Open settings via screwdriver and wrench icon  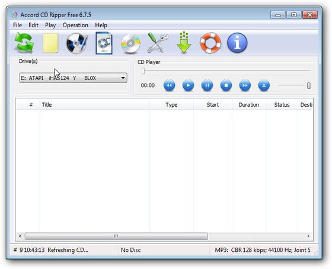pyautogui.click(x=157, y=43)
